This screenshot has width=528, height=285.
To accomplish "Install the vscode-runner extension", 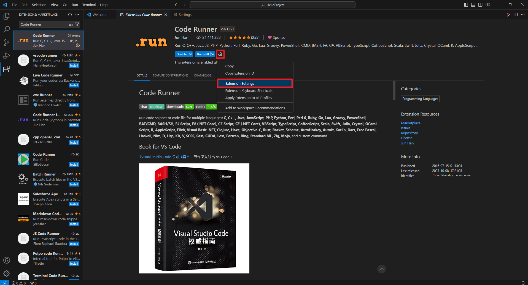I will point(74,65).
